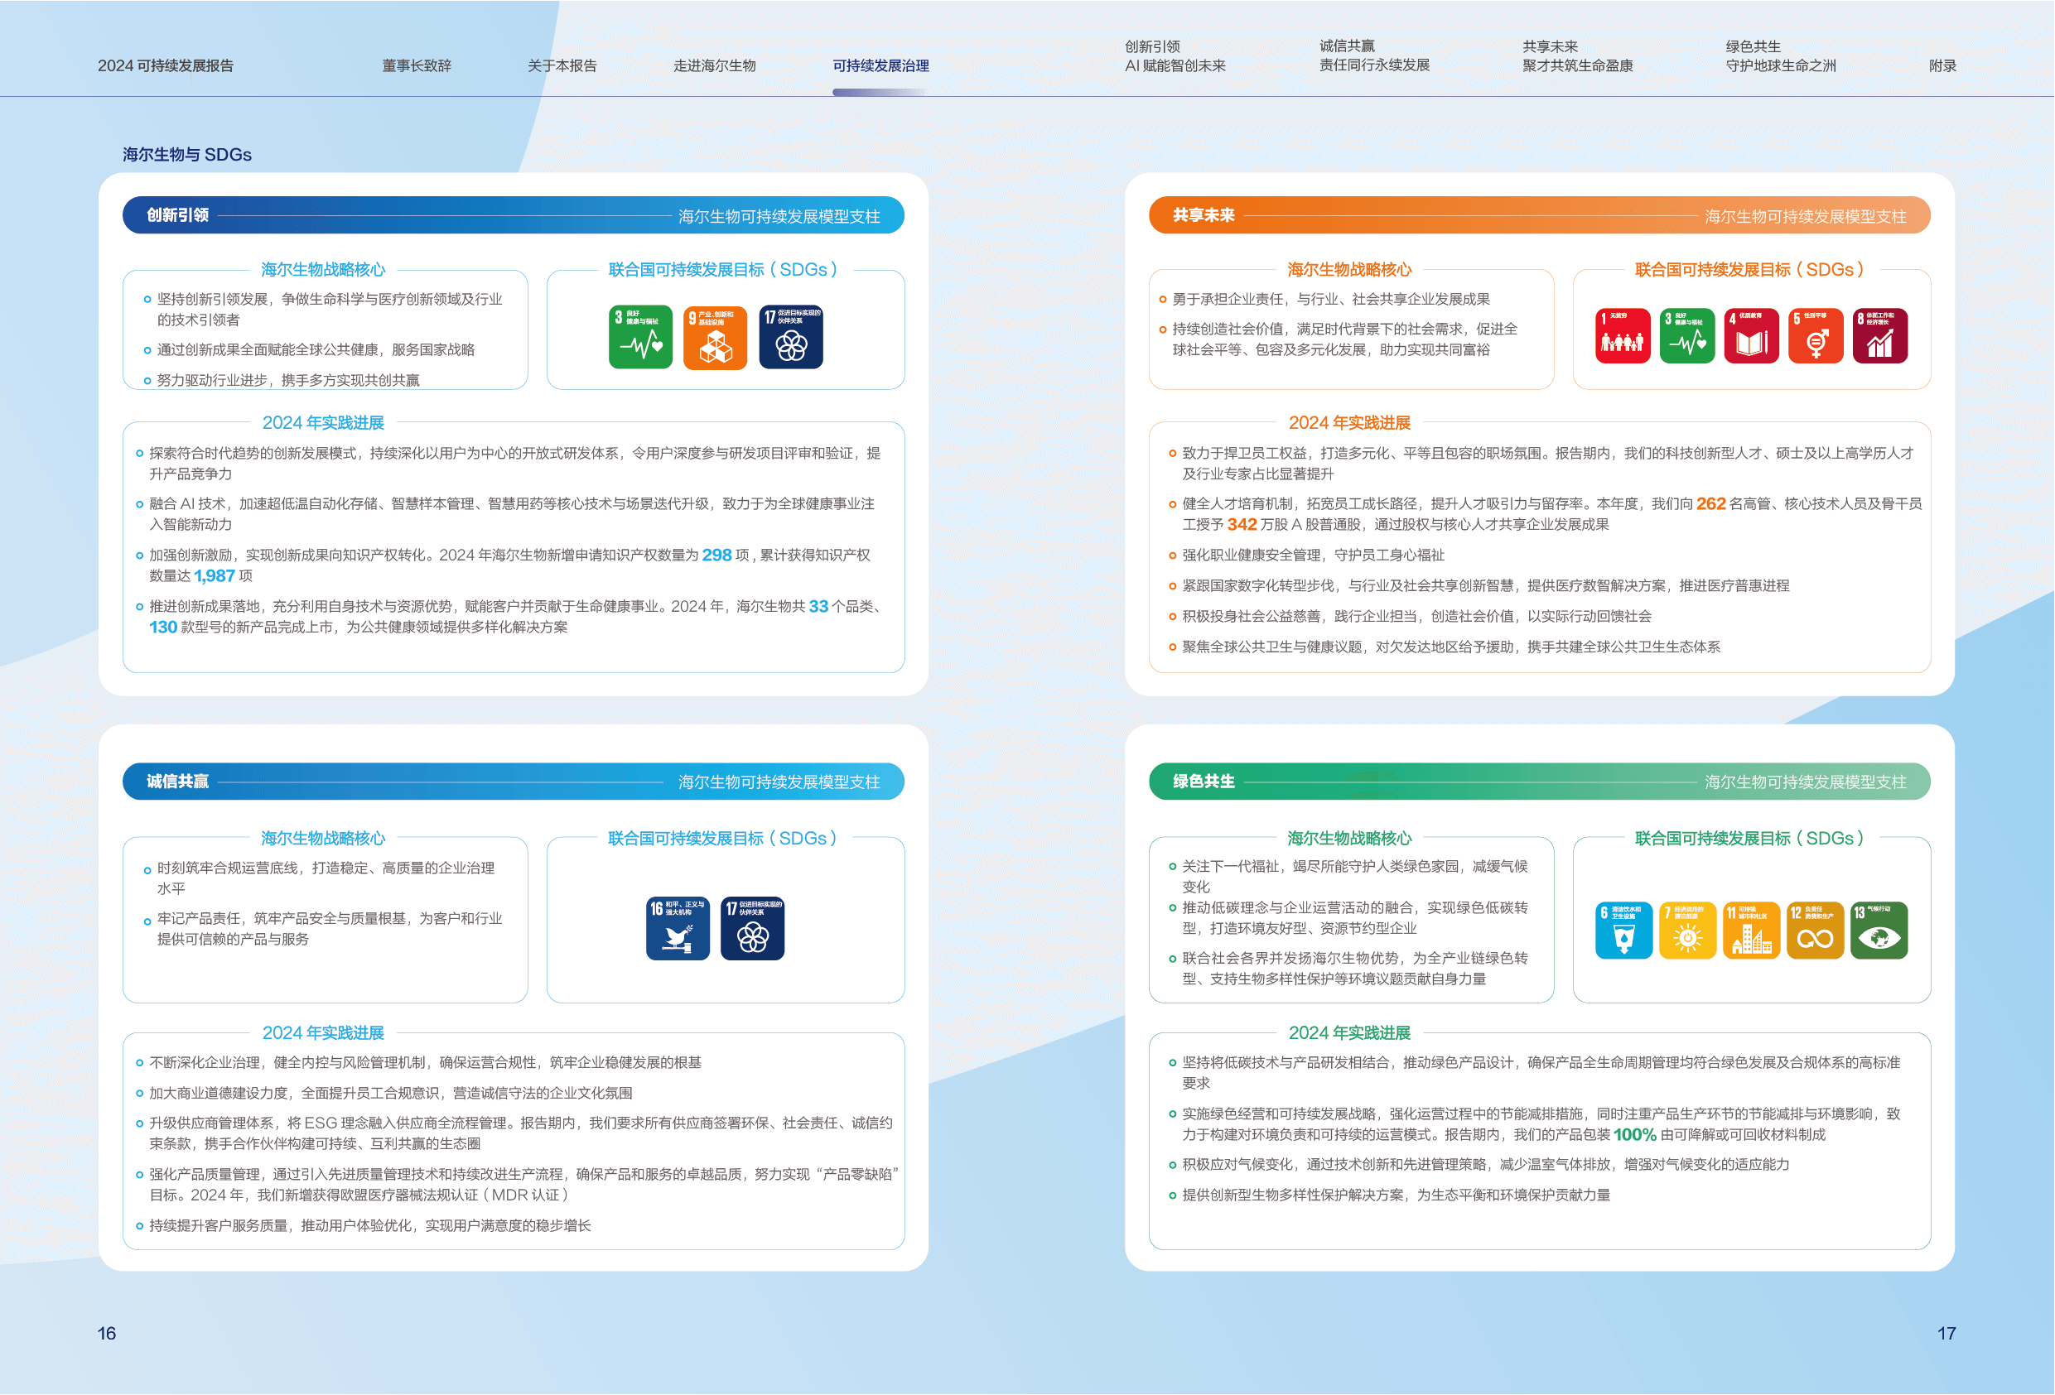Viewport: 2055px width, 1395px height.
Task: Click the SDG 11 sustainable cities icon
Action: [1750, 930]
